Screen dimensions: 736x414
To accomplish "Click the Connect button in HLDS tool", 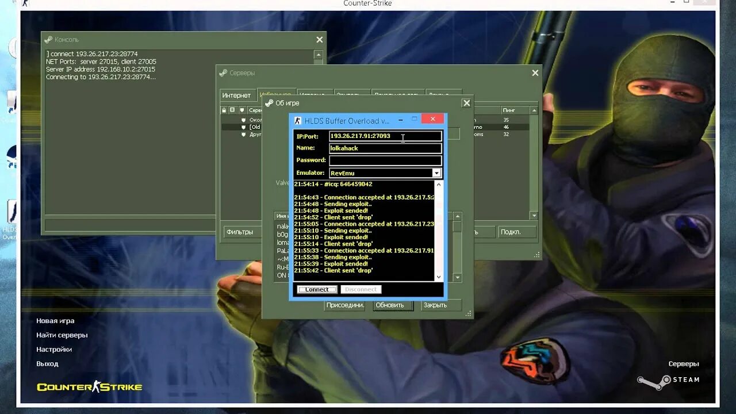I will [317, 289].
